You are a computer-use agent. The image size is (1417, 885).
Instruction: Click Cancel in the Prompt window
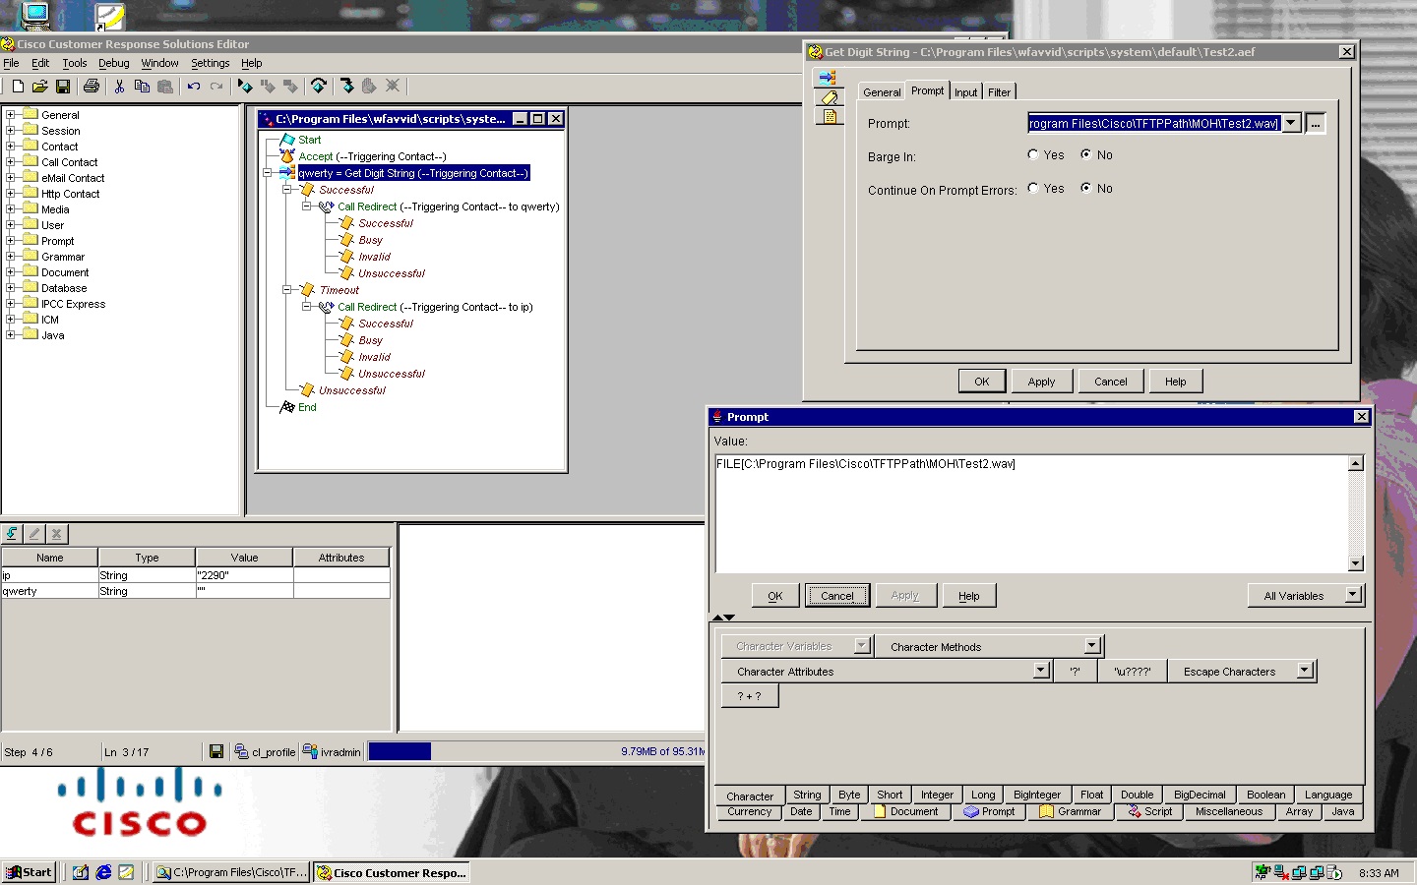point(837,595)
